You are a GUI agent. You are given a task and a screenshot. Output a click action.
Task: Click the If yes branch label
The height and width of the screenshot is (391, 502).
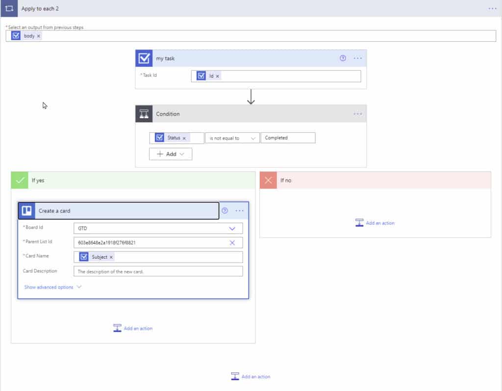tap(38, 180)
